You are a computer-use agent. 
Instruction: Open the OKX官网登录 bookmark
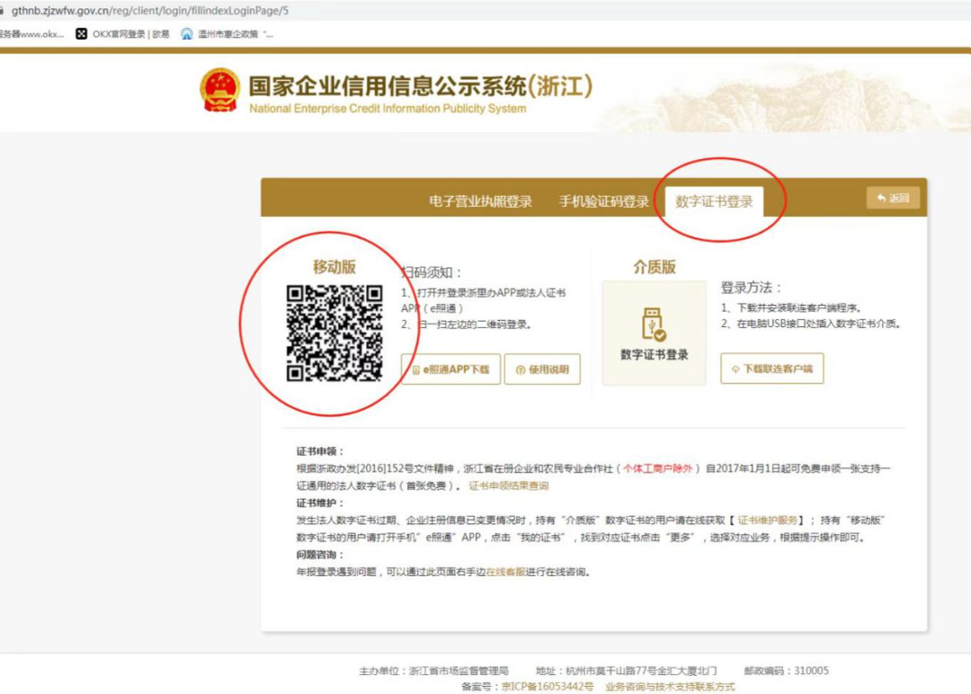pos(122,34)
